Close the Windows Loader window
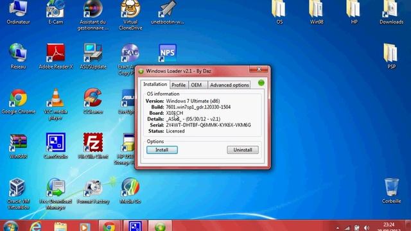This screenshot has height=231, width=411. (259, 69)
